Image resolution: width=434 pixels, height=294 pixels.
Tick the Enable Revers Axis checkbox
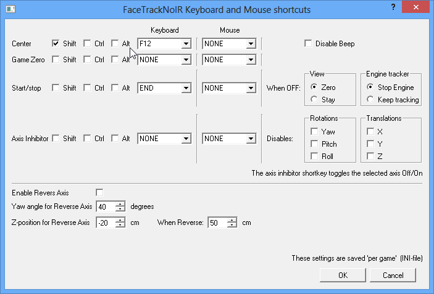[100, 193]
